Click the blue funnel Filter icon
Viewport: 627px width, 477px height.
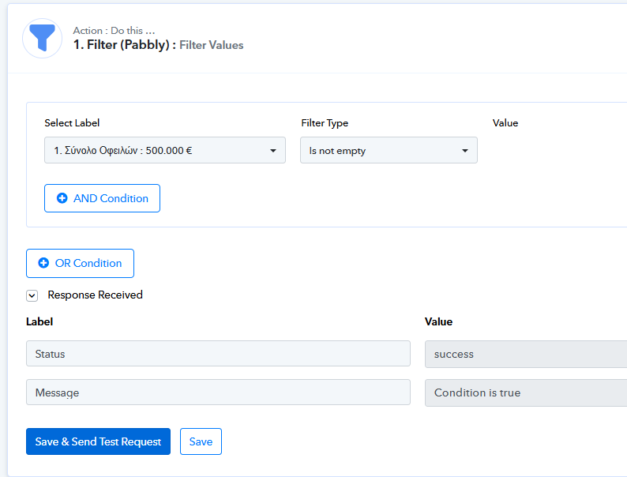point(42,38)
